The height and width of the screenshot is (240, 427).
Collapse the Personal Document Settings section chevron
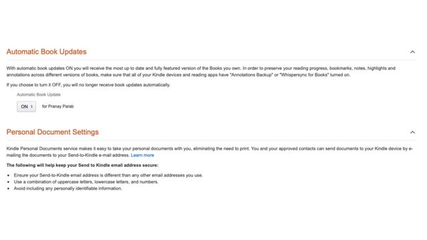click(x=412, y=132)
